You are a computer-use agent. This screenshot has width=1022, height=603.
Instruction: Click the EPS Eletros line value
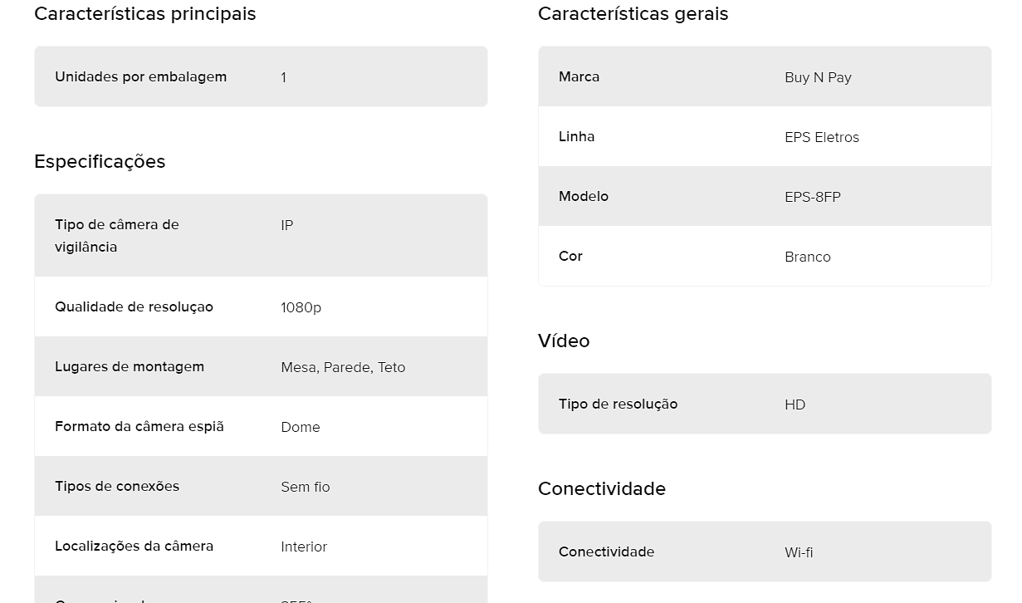point(822,137)
